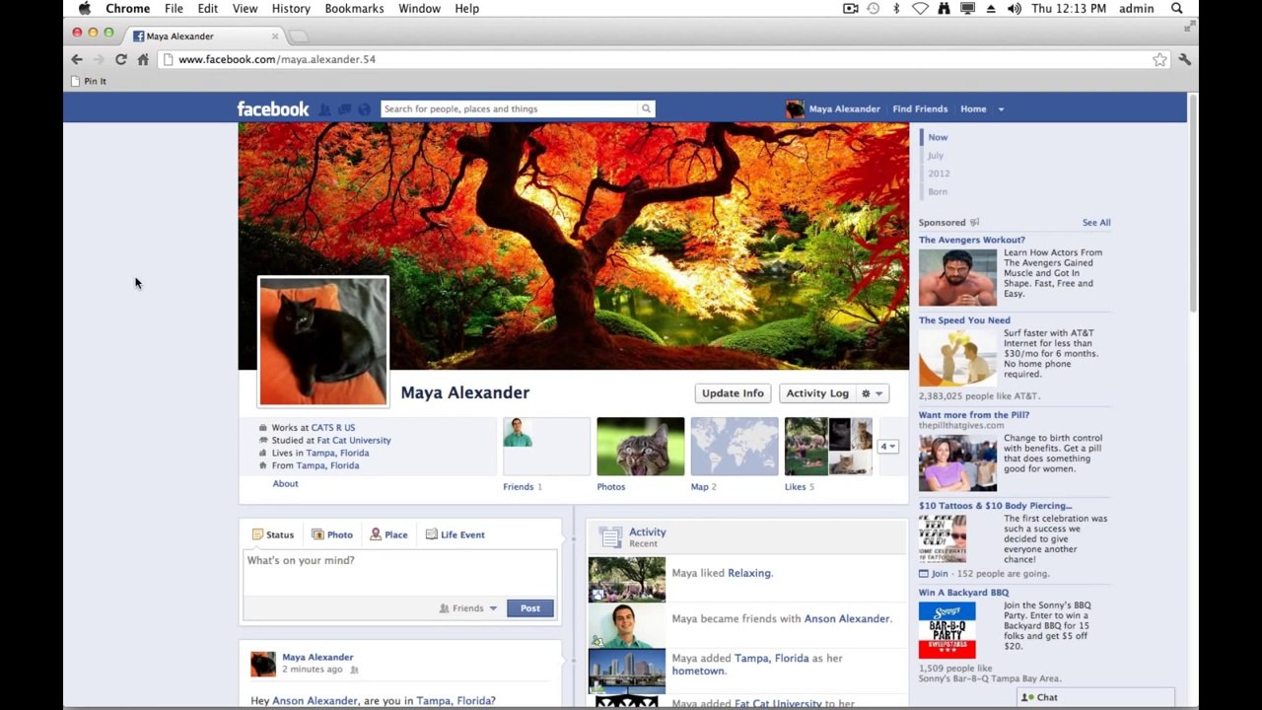This screenshot has width=1262, height=710.
Task: Click What's on your mind text box
Action: click(x=400, y=573)
